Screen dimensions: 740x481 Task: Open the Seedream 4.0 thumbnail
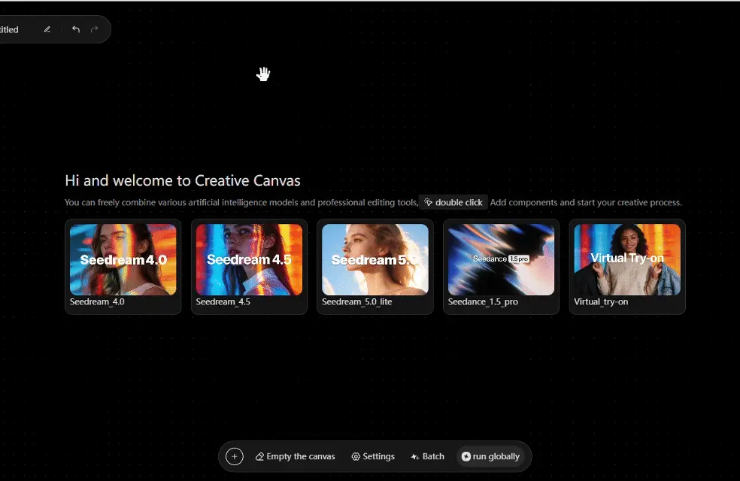click(x=123, y=260)
